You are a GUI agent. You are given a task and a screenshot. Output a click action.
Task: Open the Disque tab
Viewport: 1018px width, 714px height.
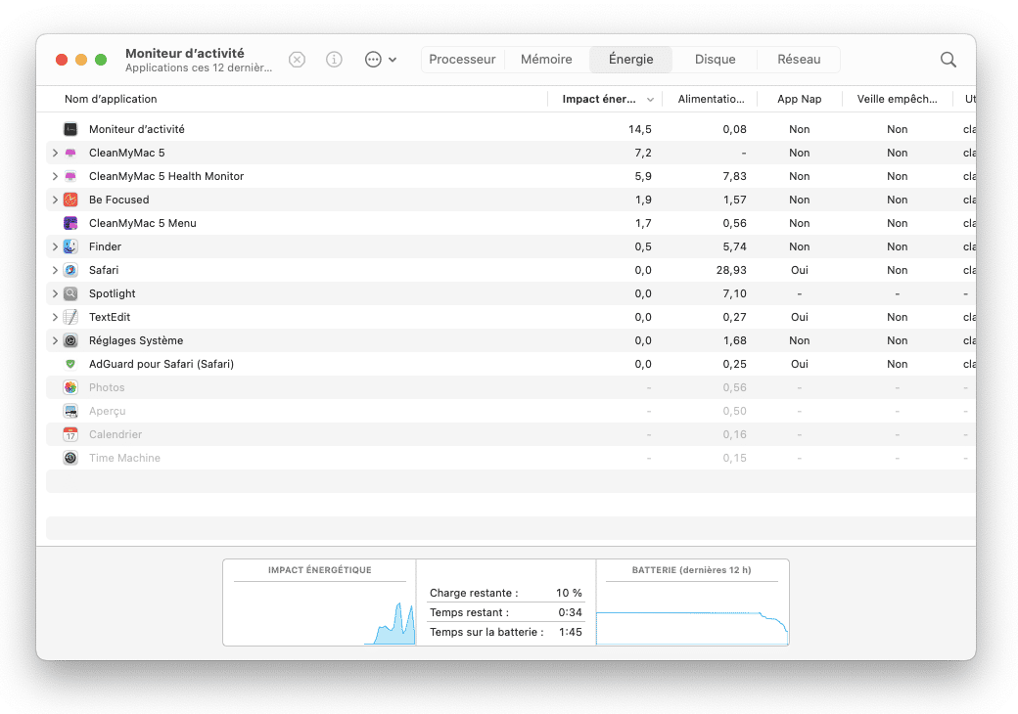pyautogui.click(x=715, y=60)
